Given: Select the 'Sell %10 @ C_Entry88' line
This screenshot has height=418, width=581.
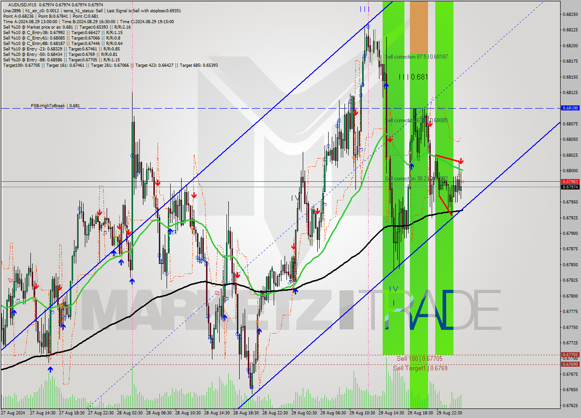Looking at the screenshot, I should pyautogui.click(x=63, y=43).
